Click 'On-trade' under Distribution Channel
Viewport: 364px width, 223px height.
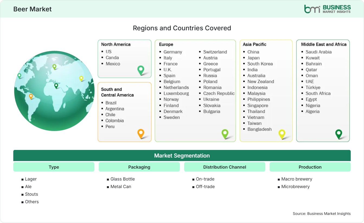coord(205,179)
